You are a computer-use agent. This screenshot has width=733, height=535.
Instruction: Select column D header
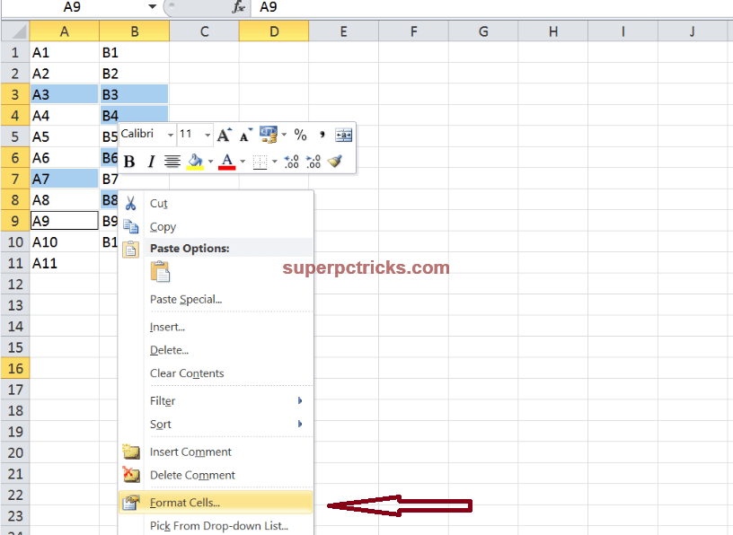coord(274,31)
